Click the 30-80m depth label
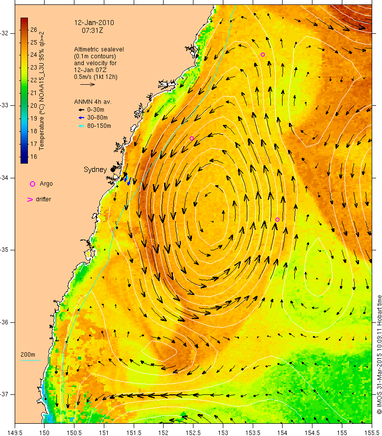This screenshot has width=382, height=436. (97, 118)
